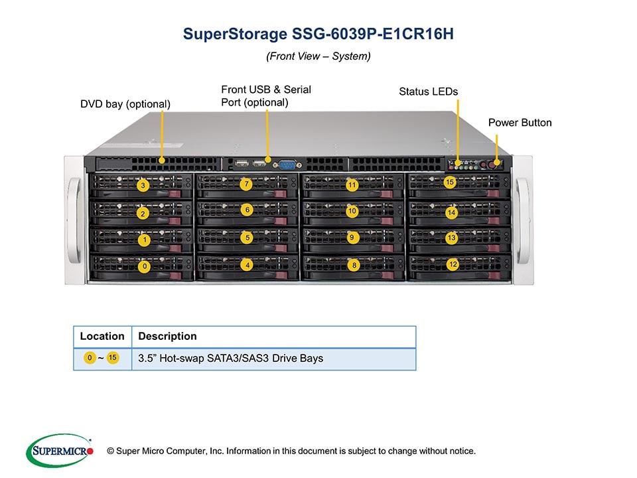Click the SuperStorage SSG-6039P-E1CR16H title
Image resolution: width=637 pixels, height=478 pixels.
(318, 35)
